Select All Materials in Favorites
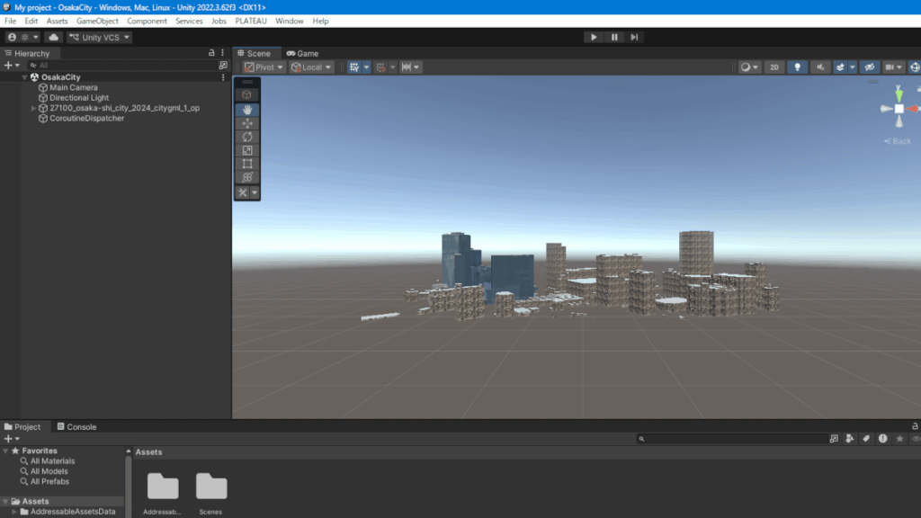921x518 pixels. [52, 461]
